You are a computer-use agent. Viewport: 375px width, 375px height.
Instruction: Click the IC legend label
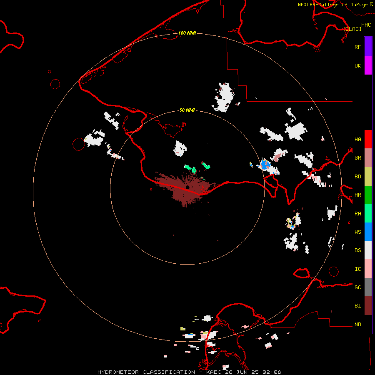pyautogui.click(x=357, y=269)
